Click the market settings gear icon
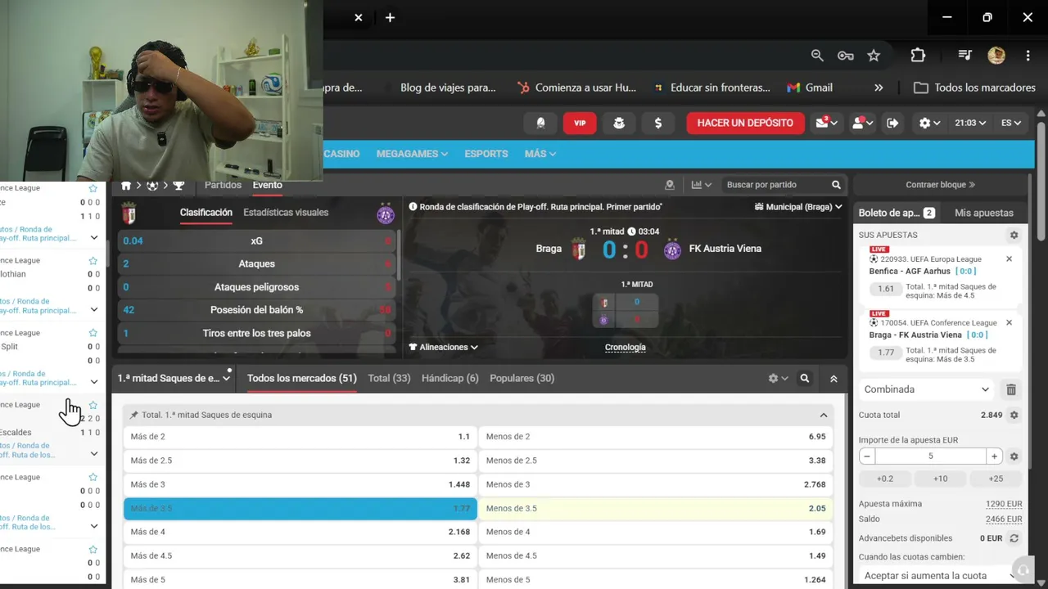This screenshot has width=1048, height=589. pyautogui.click(x=778, y=379)
